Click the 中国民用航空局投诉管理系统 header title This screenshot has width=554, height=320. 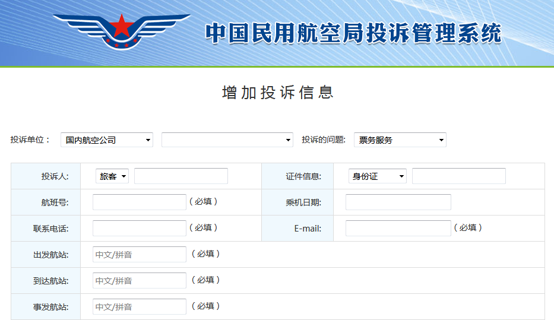point(353,33)
